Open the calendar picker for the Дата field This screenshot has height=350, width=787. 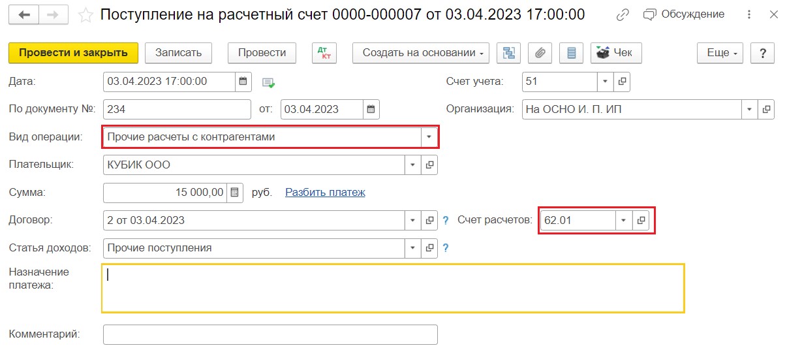click(243, 82)
